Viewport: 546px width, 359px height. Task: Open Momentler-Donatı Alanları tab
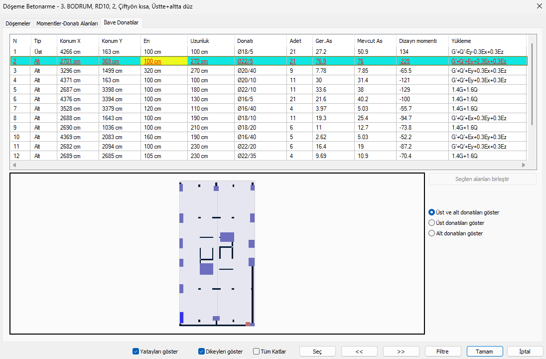tap(67, 23)
